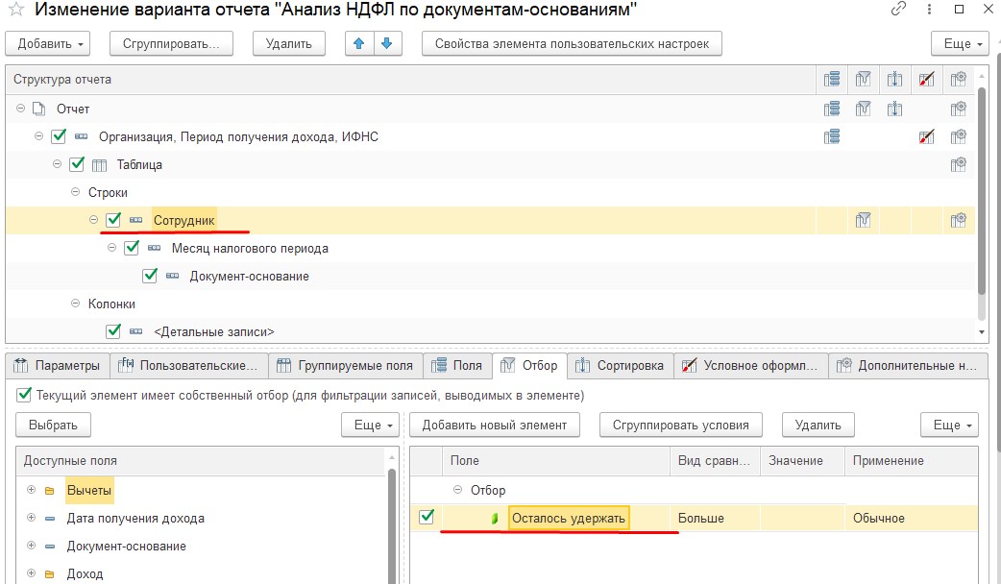The width and height of the screenshot is (1001, 584).
Task: Click Сгруппировать условия button
Action: coord(680,426)
